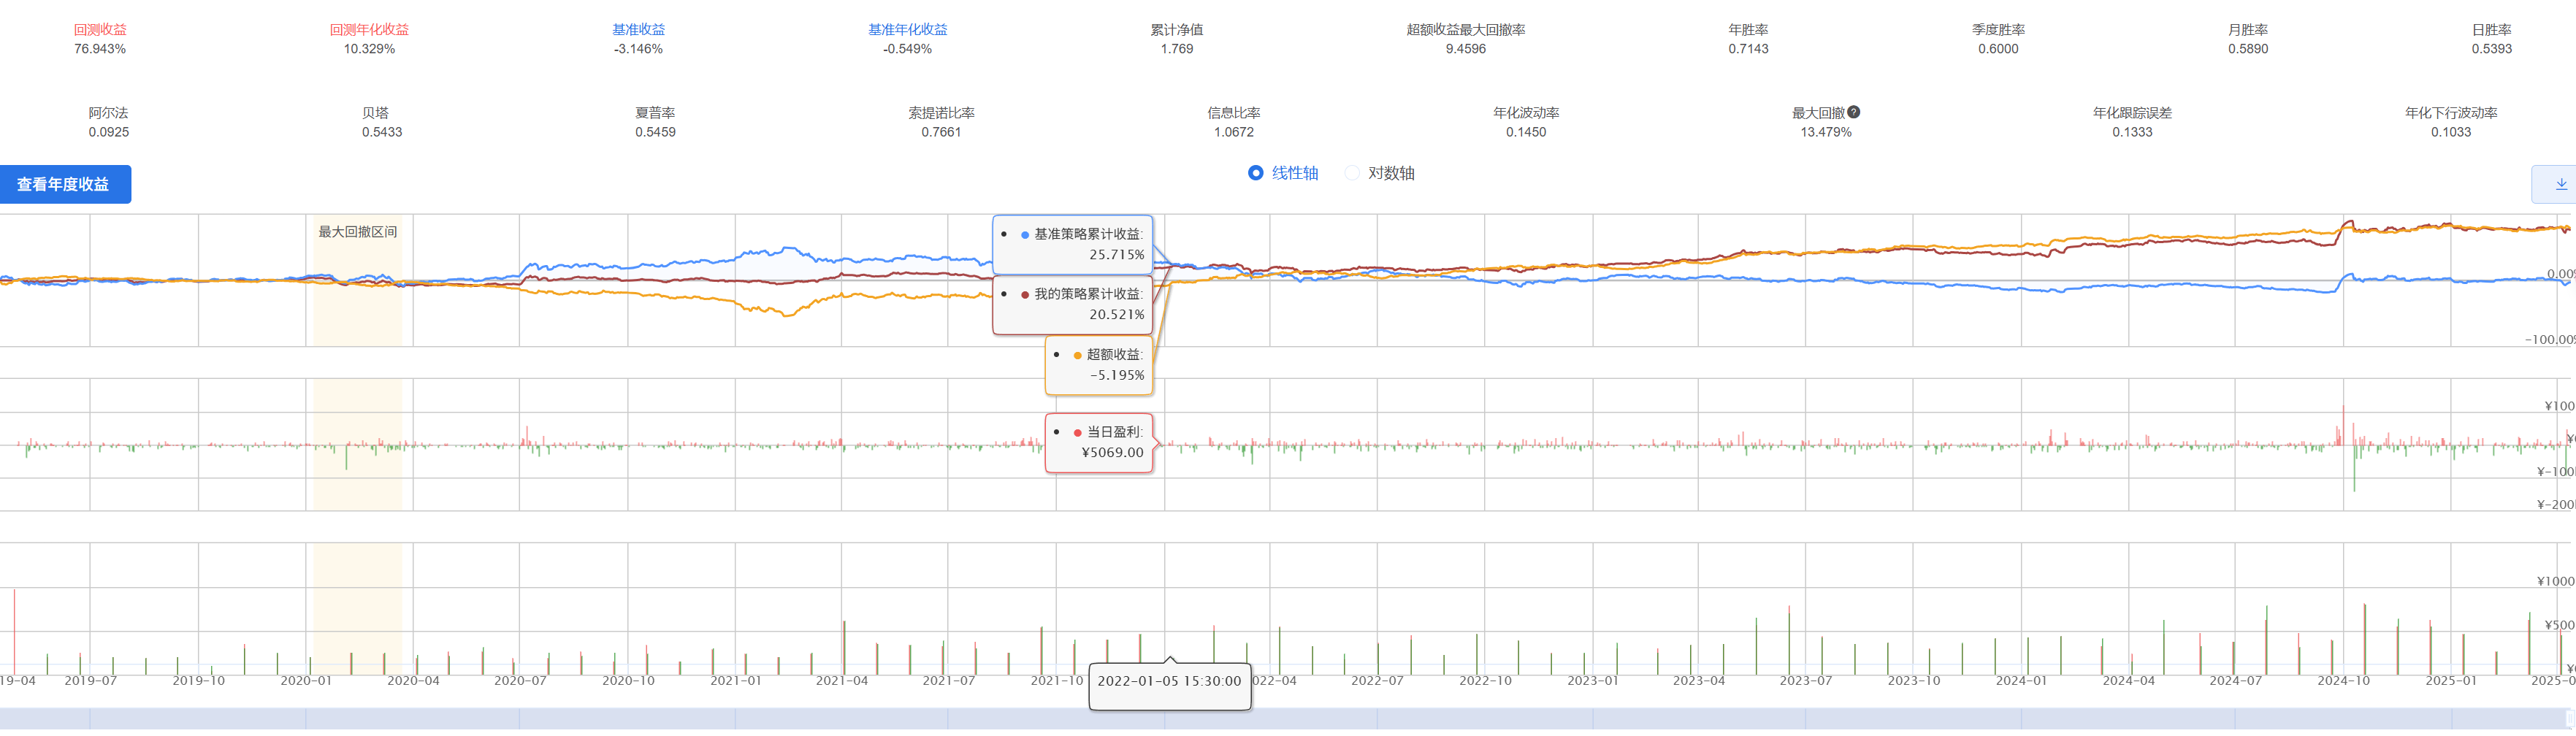Click orange dot in 超额收益 tooltip

[x=1077, y=355]
